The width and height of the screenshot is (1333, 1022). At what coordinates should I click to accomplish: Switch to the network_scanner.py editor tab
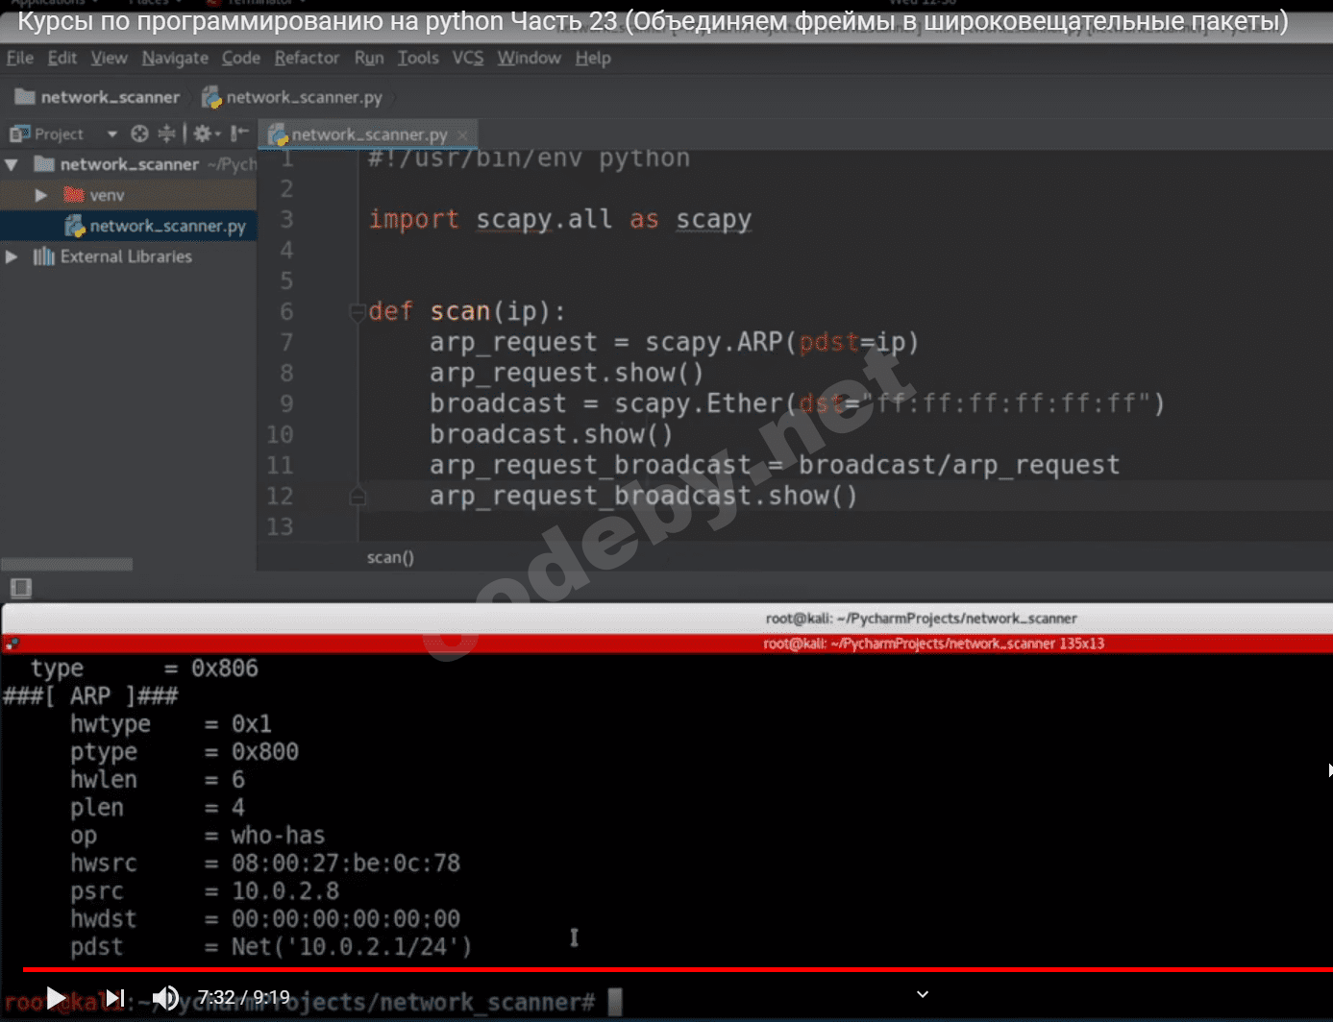(x=369, y=134)
